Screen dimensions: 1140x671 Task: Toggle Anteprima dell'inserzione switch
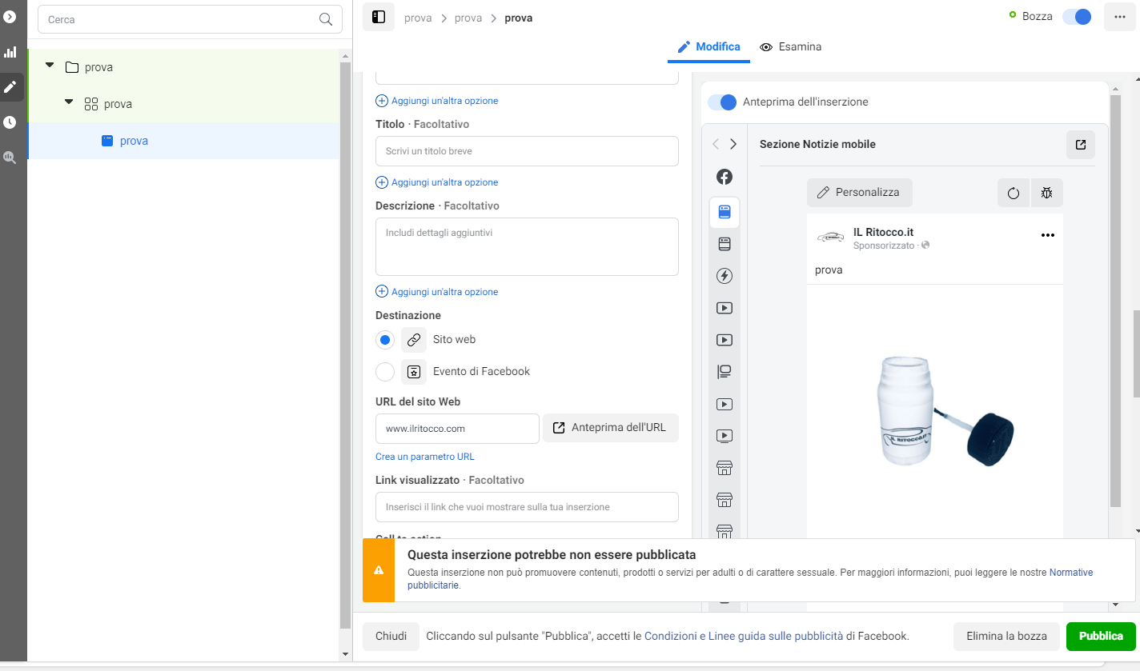click(x=722, y=102)
